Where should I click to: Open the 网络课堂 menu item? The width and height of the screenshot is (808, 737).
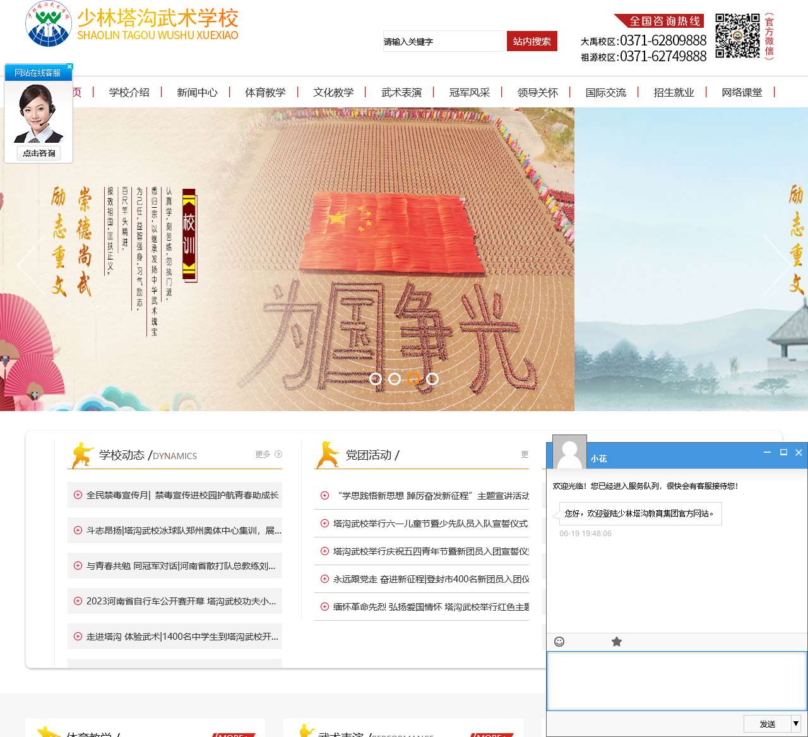[x=742, y=92]
